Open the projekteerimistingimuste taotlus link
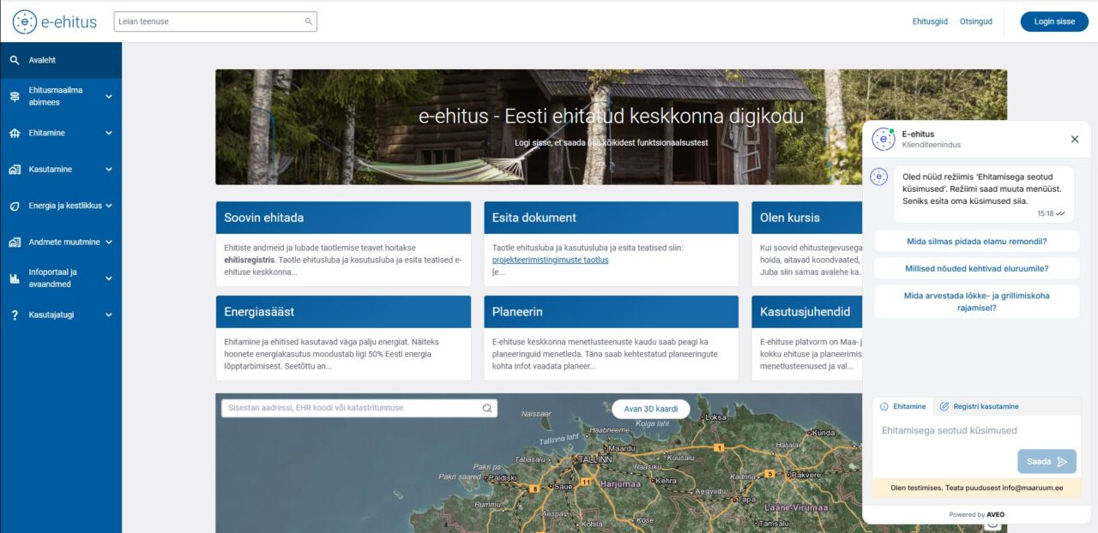This screenshot has height=533, width=1098. [x=550, y=260]
